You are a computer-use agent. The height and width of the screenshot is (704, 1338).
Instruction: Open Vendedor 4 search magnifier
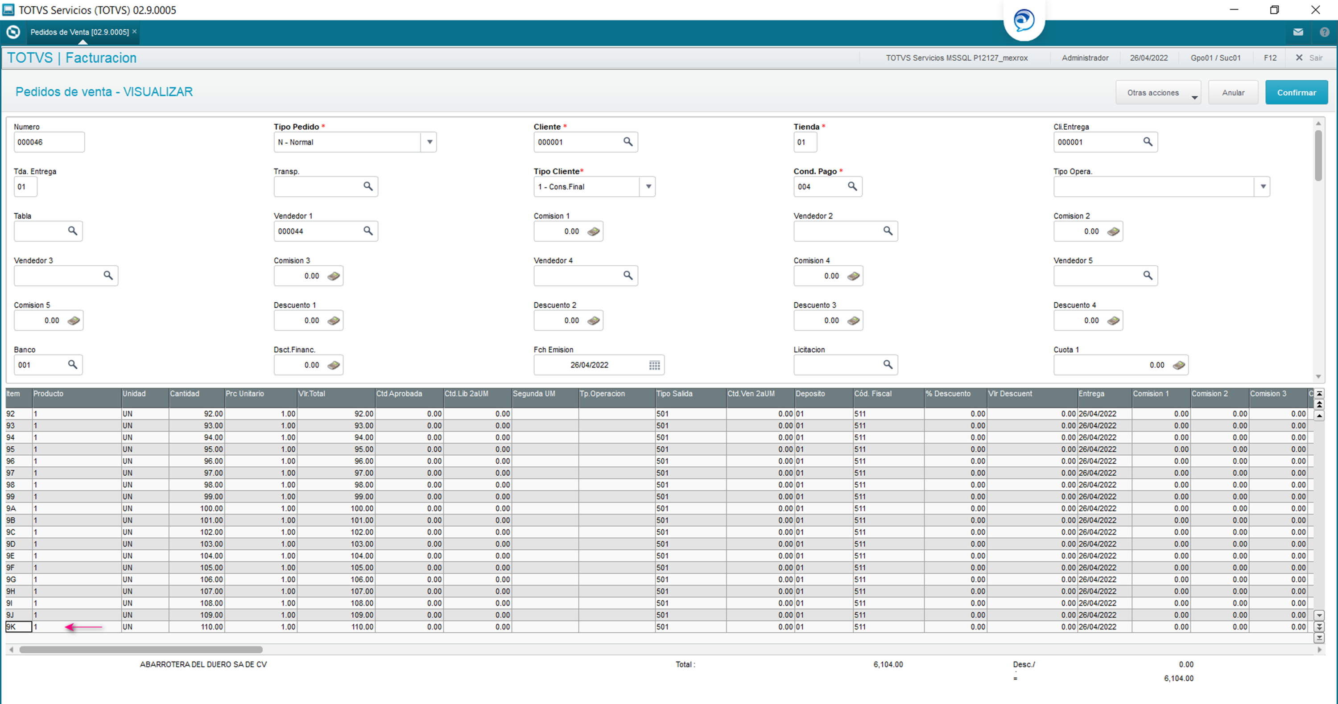point(628,276)
